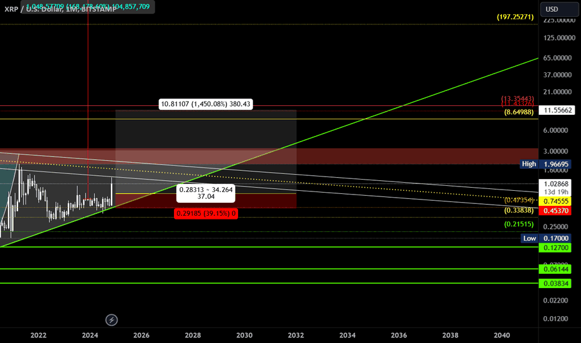This screenshot has height=343, width=581.
Task: Click the 2040 time axis label
Action: pyautogui.click(x=502, y=336)
